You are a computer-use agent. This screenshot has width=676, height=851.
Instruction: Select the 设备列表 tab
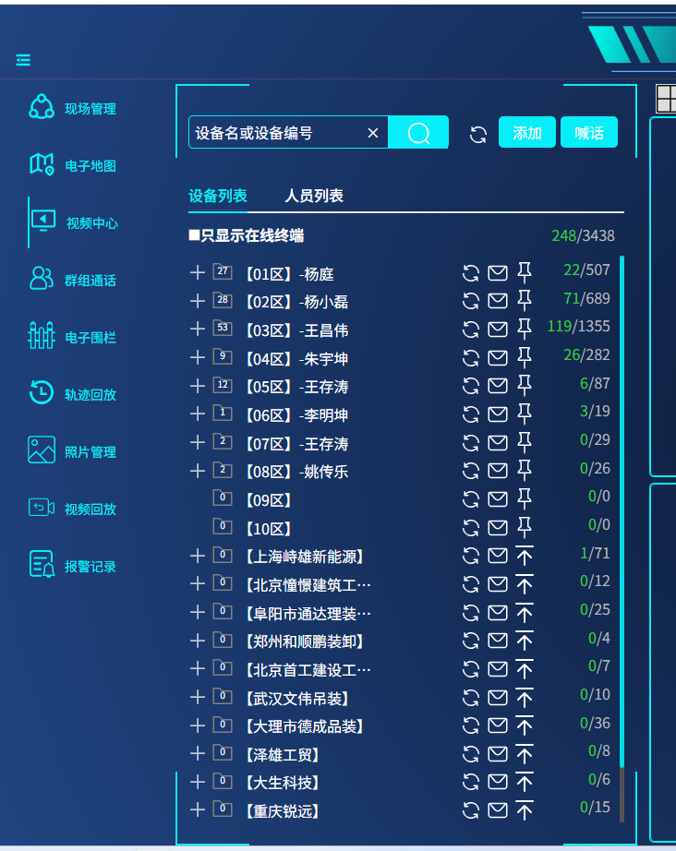click(218, 196)
